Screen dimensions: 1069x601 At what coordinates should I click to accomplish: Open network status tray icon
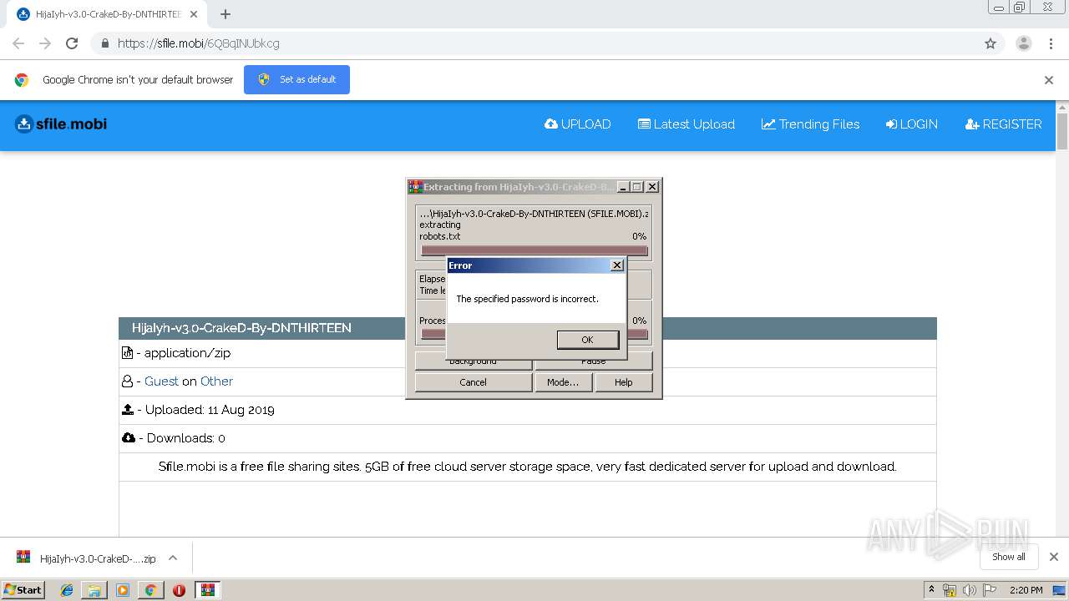(950, 590)
